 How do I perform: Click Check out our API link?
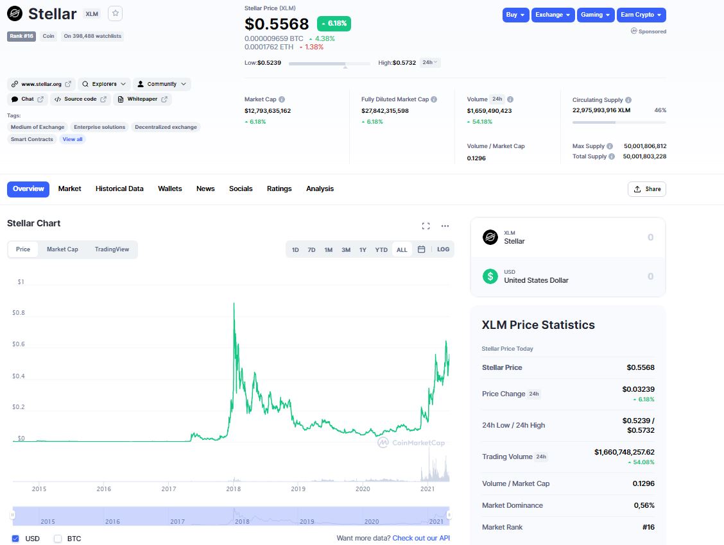(421, 538)
